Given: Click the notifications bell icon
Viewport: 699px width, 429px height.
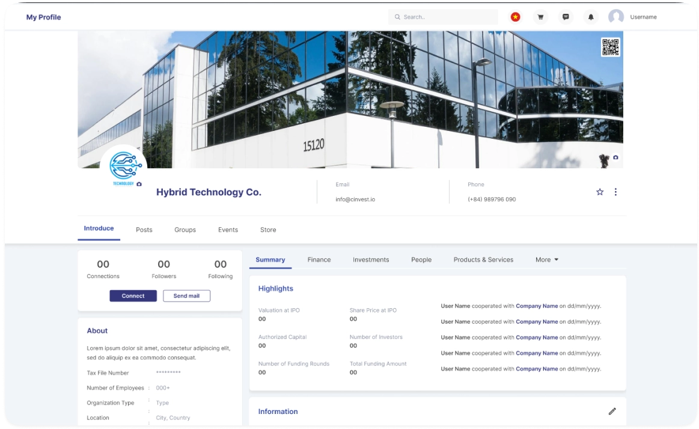Looking at the screenshot, I should pos(591,17).
